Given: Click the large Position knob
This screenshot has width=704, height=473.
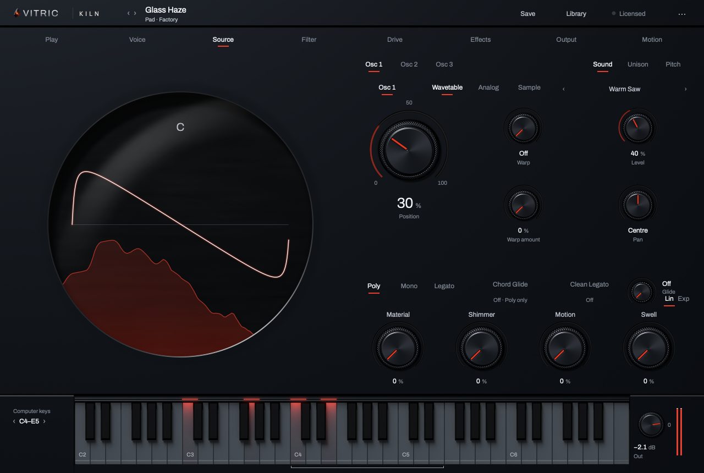Looking at the screenshot, I should (x=409, y=148).
